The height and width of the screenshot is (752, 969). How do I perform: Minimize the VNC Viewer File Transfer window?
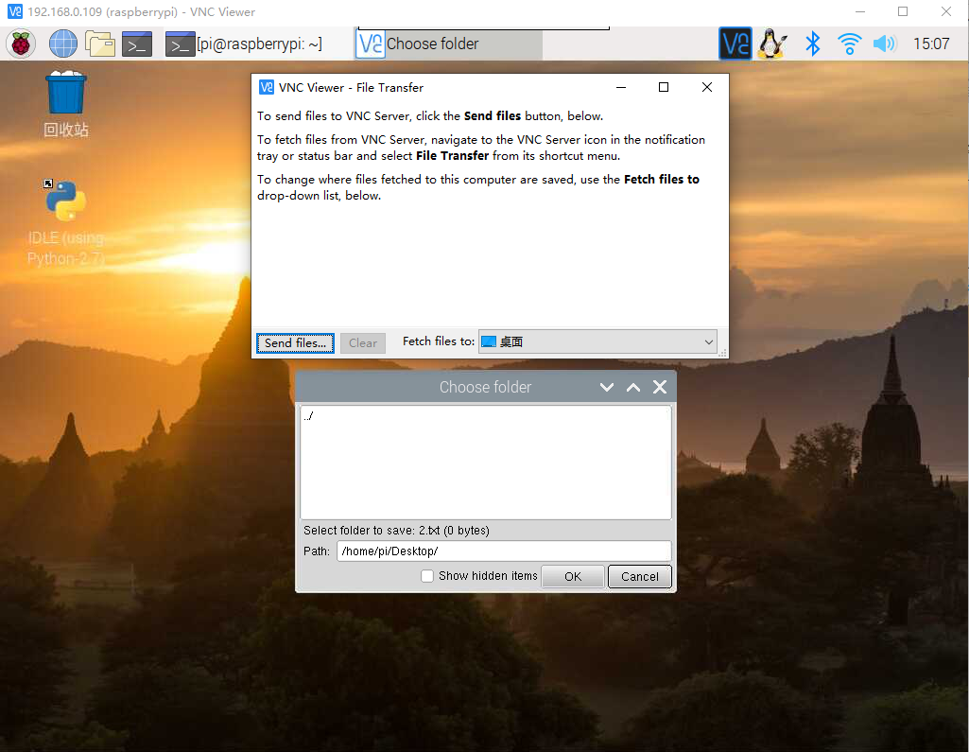click(x=621, y=87)
